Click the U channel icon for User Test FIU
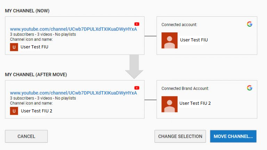 pyautogui.click(x=14, y=47)
